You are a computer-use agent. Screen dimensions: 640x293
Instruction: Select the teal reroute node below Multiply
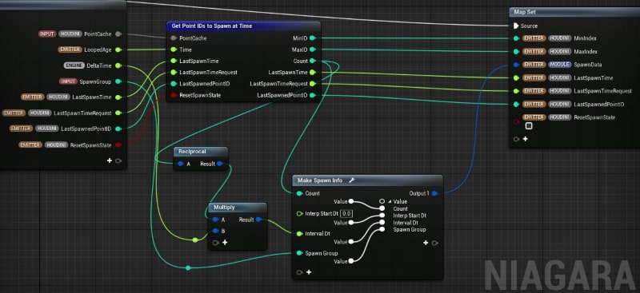click(x=188, y=267)
